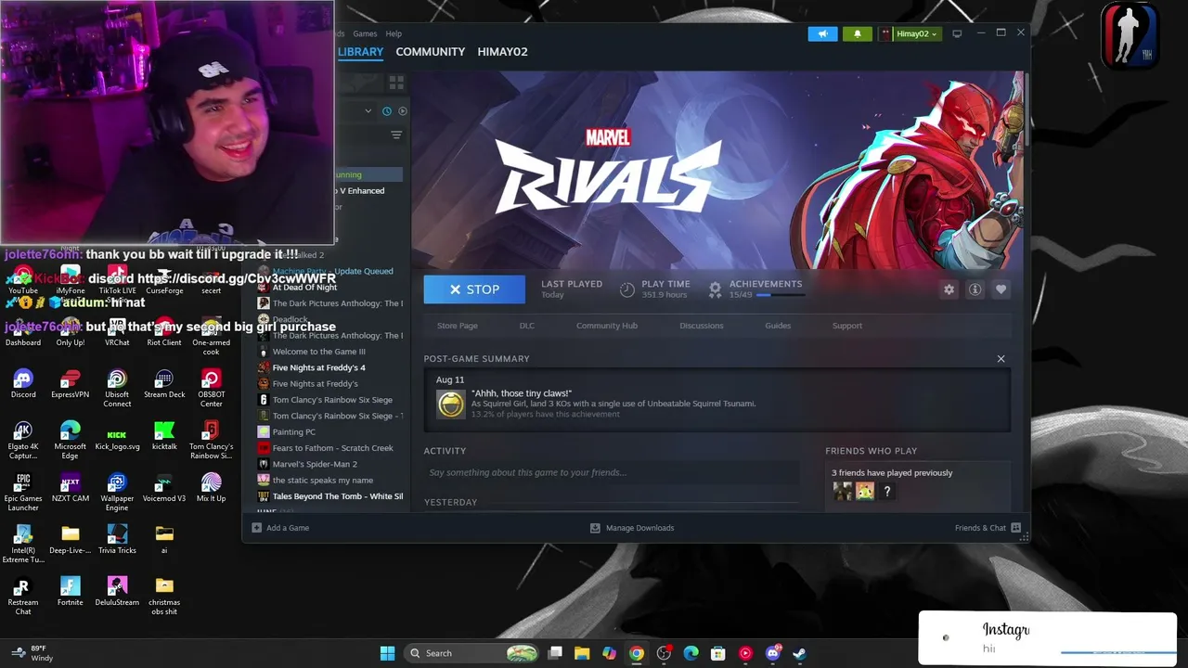This screenshot has width=1188, height=668.
Task: Open Manage Downloads
Action: tap(632, 528)
